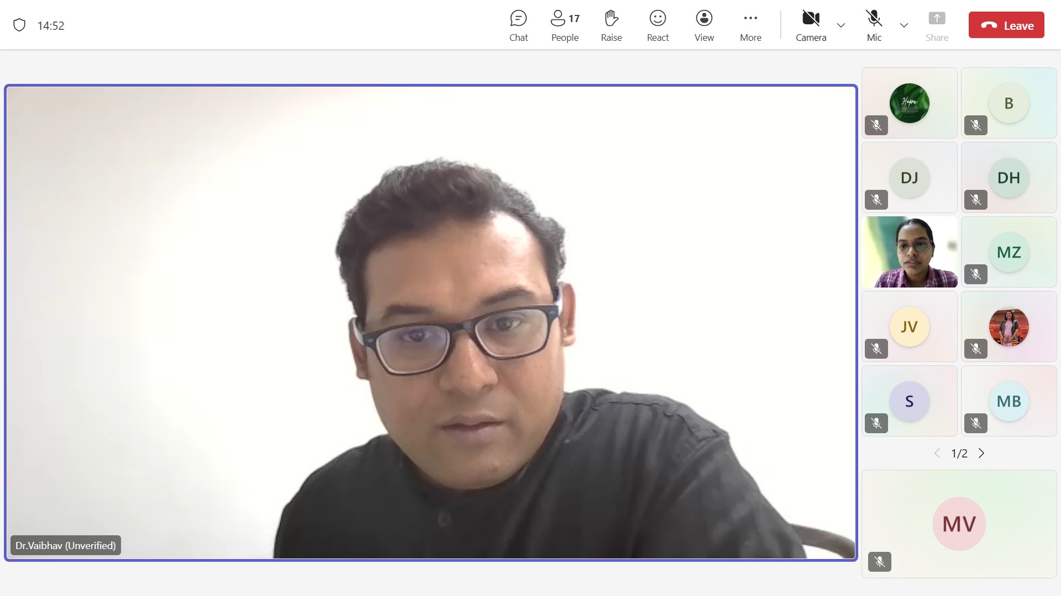Image resolution: width=1061 pixels, height=596 pixels.
Task: Open the View layout options
Action: 704,25
